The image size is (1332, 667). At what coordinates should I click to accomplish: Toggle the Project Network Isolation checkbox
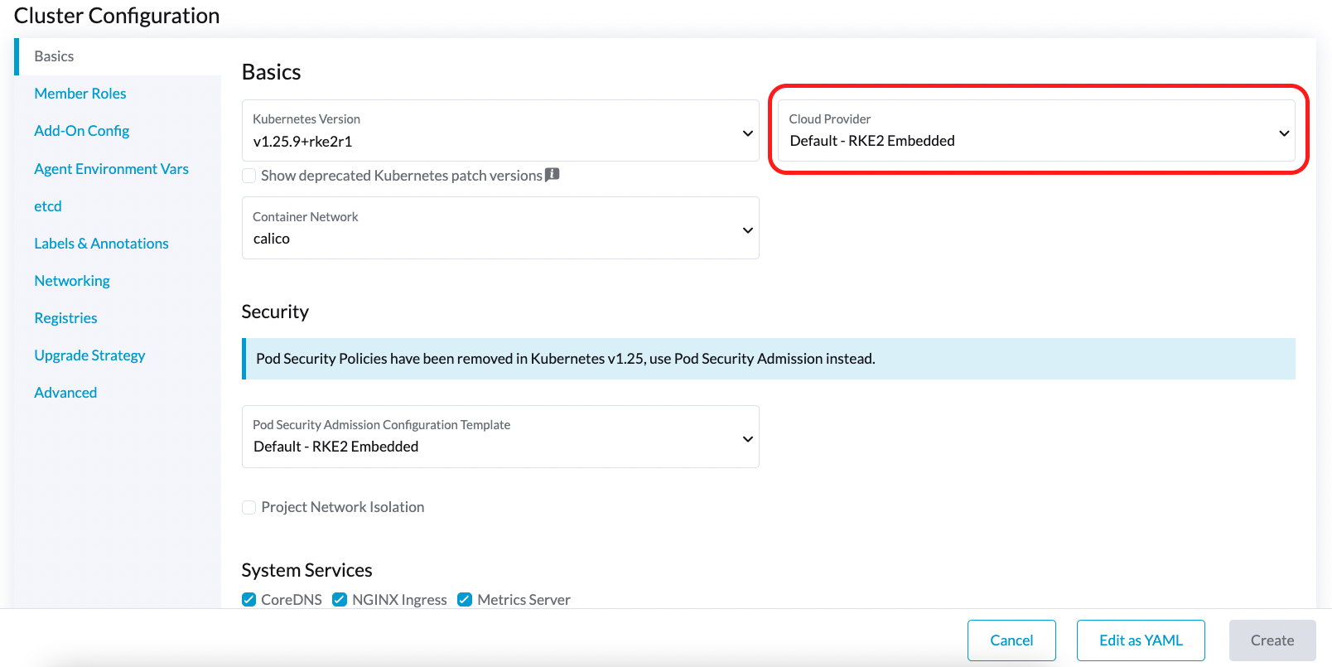249,507
